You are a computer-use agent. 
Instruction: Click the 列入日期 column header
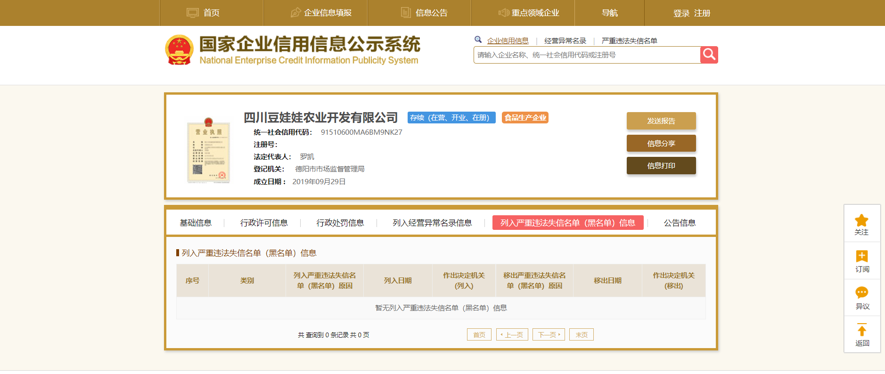[398, 281]
